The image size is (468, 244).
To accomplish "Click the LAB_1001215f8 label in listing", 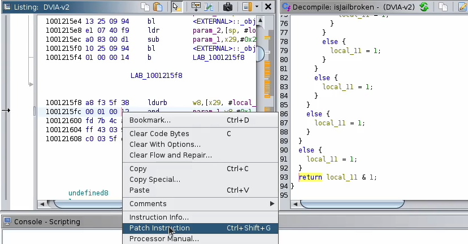I will coord(157,76).
